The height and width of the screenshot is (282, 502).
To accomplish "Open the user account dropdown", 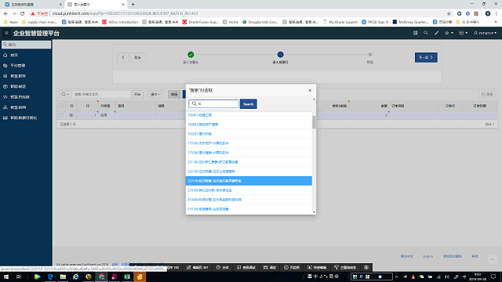I will click(485, 33).
